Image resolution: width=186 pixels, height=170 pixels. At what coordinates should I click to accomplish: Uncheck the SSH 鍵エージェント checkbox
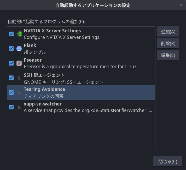click(11, 78)
